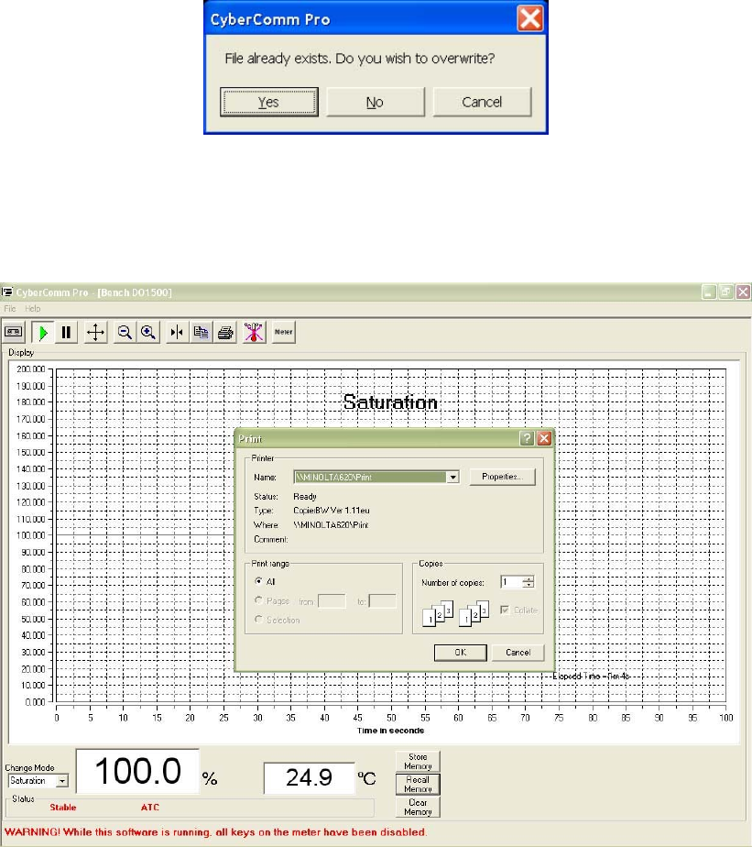Open the Help menu
752x847 pixels.
pos(32,308)
